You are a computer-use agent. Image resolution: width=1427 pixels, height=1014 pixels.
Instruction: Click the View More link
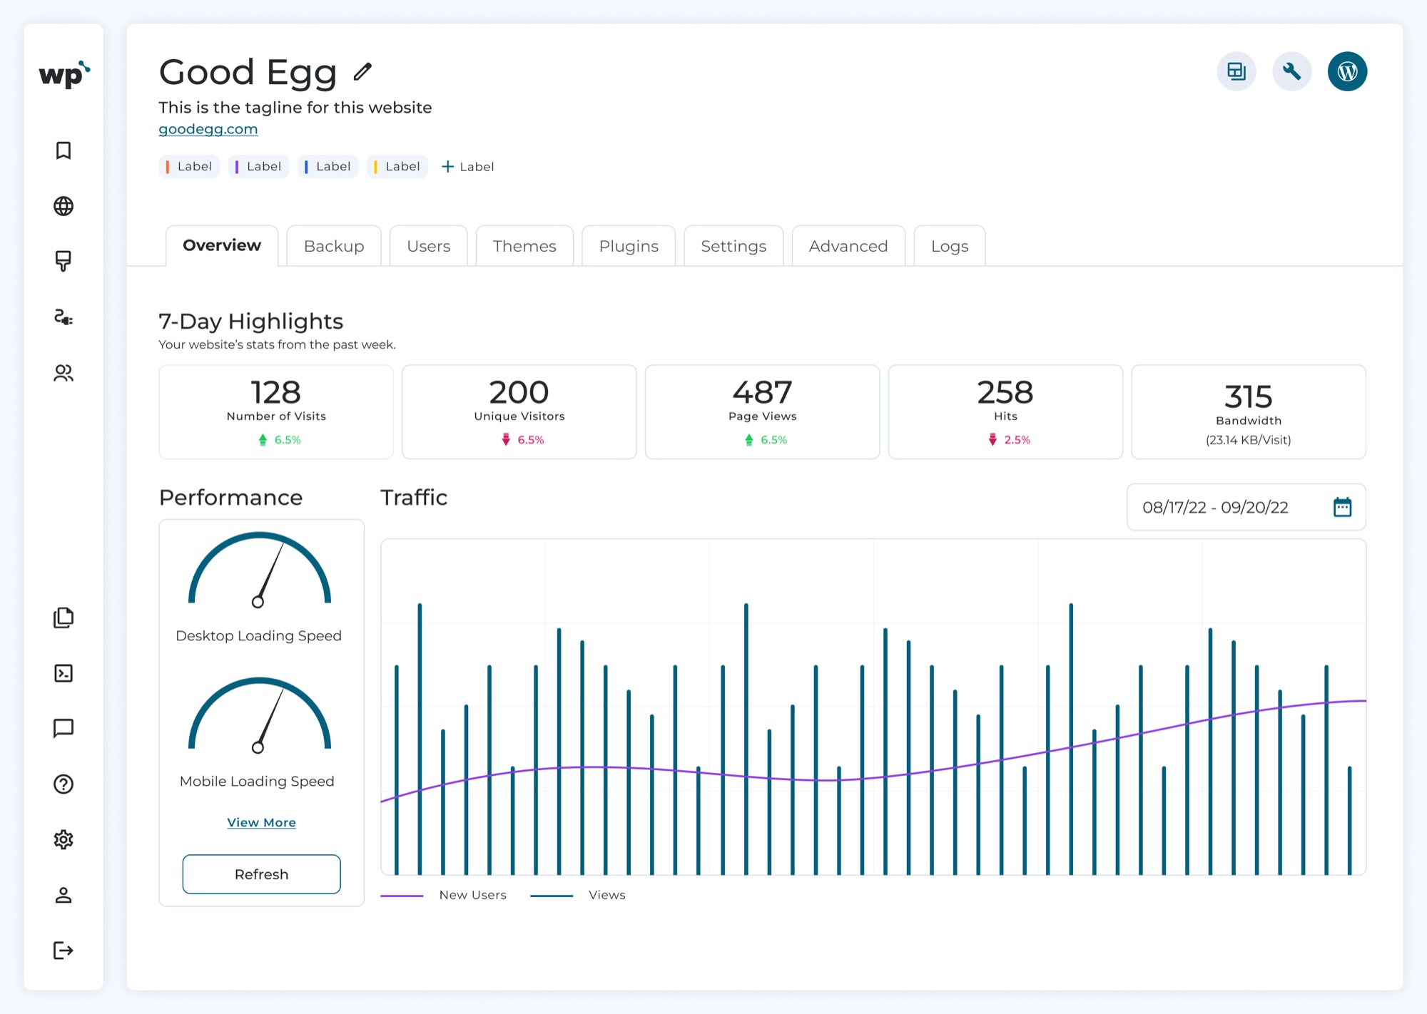pyautogui.click(x=262, y=822)
